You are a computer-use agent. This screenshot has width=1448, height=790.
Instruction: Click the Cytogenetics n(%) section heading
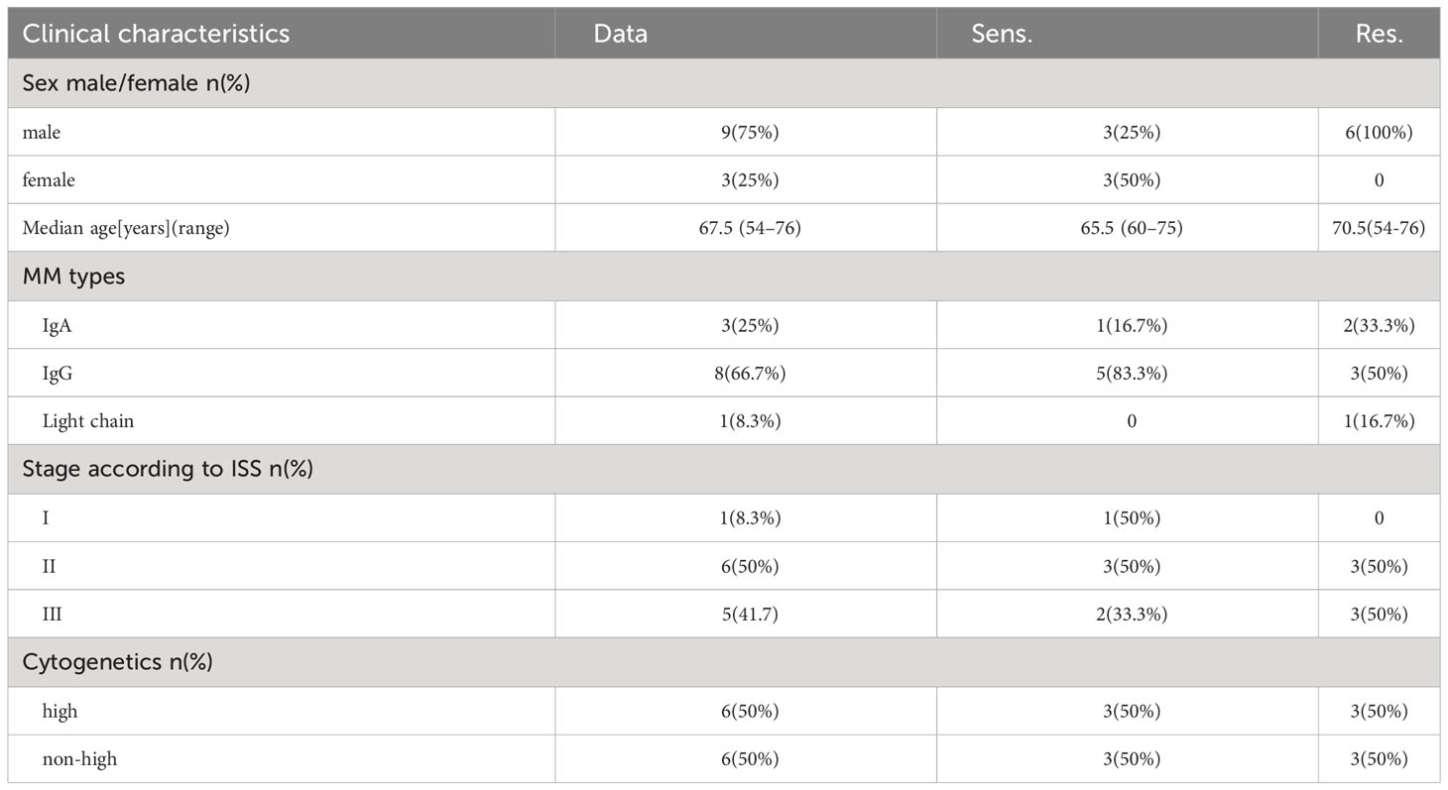tap(118, 662)
